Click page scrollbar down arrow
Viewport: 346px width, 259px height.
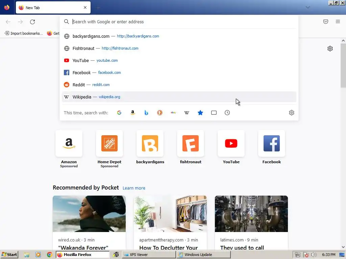click(343, 247)
